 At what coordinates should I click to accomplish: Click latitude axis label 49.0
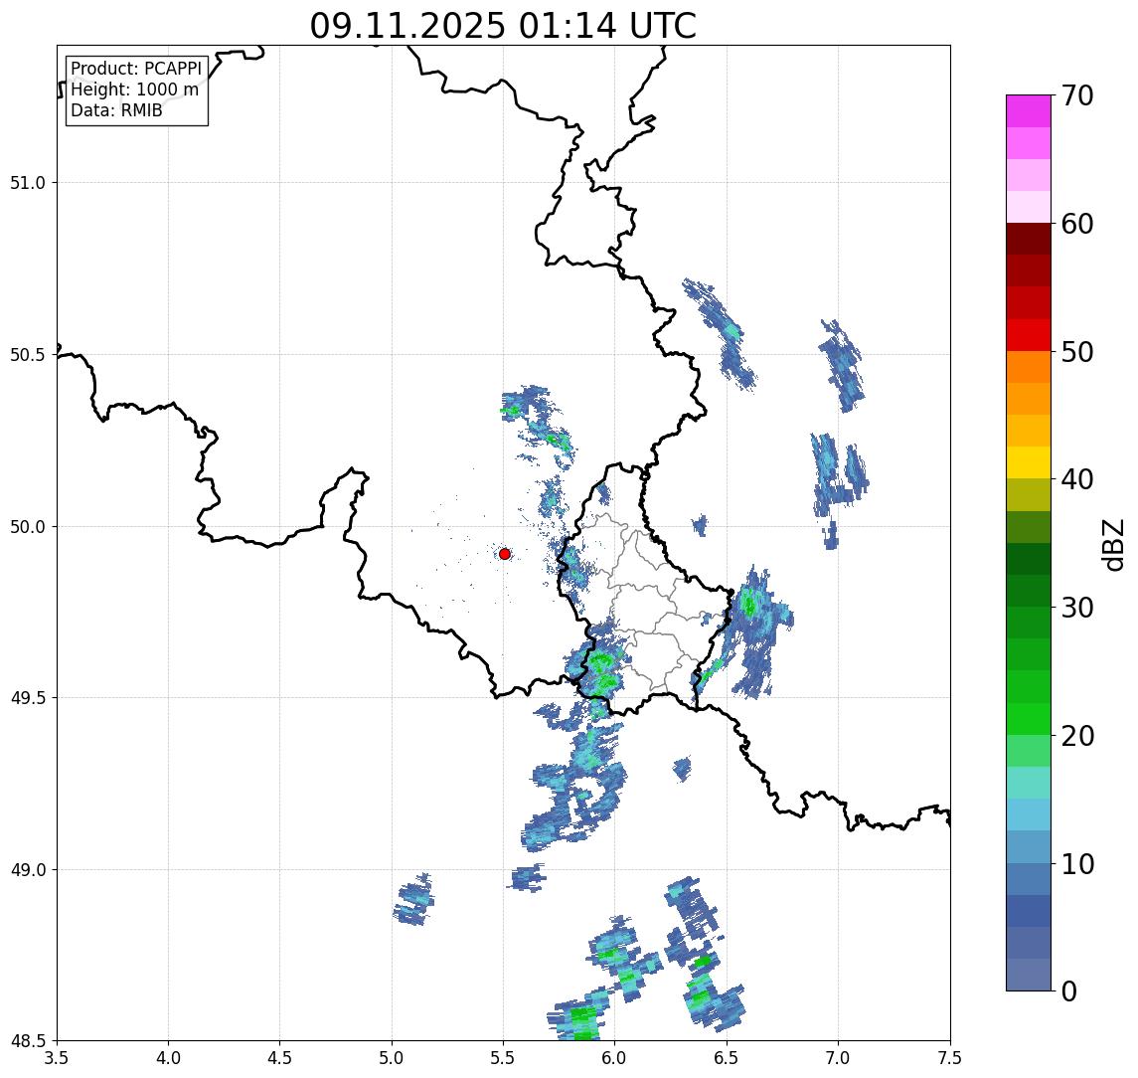28,869
